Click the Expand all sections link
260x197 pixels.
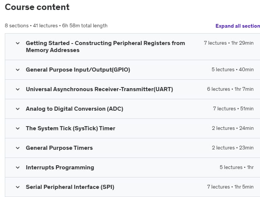tap(238, 26)
